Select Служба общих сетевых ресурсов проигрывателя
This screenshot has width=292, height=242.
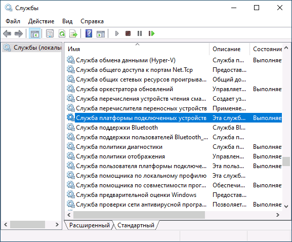click(x=174, y=79)
